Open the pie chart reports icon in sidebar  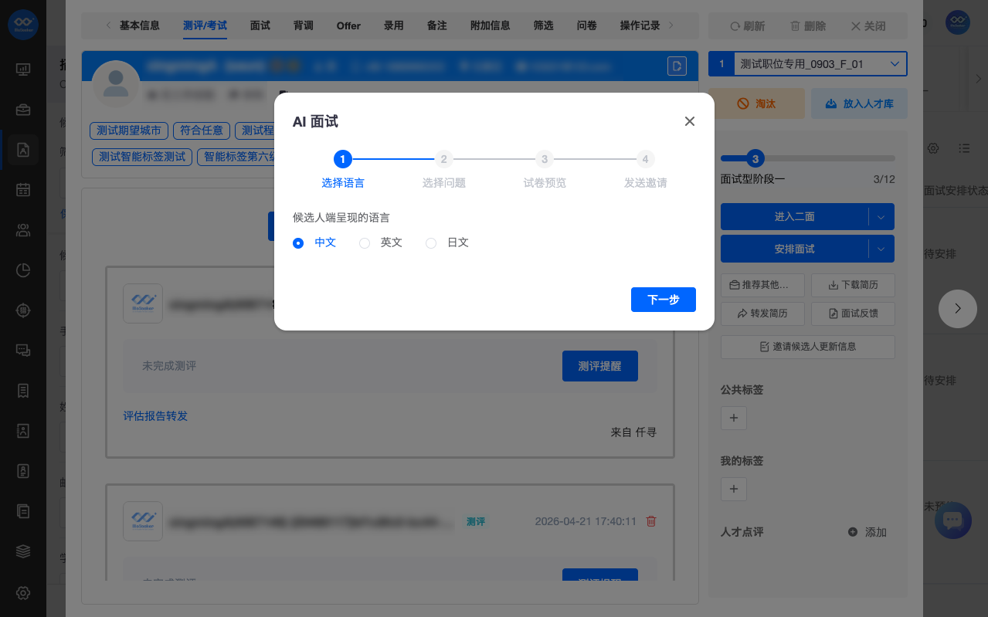pos(23,270)
